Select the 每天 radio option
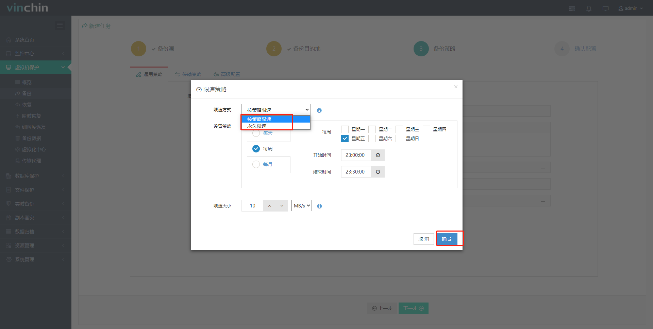The image size is (653, 329). 256,133
